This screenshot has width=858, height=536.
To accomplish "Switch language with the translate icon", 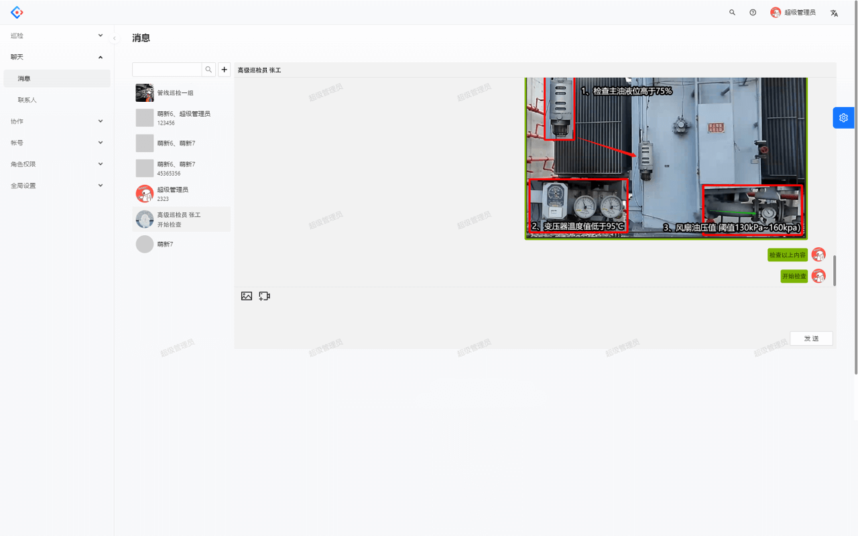I will (834, 13).
